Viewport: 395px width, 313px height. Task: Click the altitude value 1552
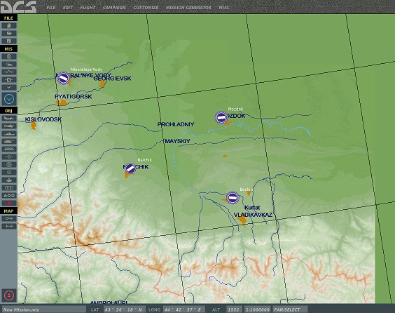point(235,309)
